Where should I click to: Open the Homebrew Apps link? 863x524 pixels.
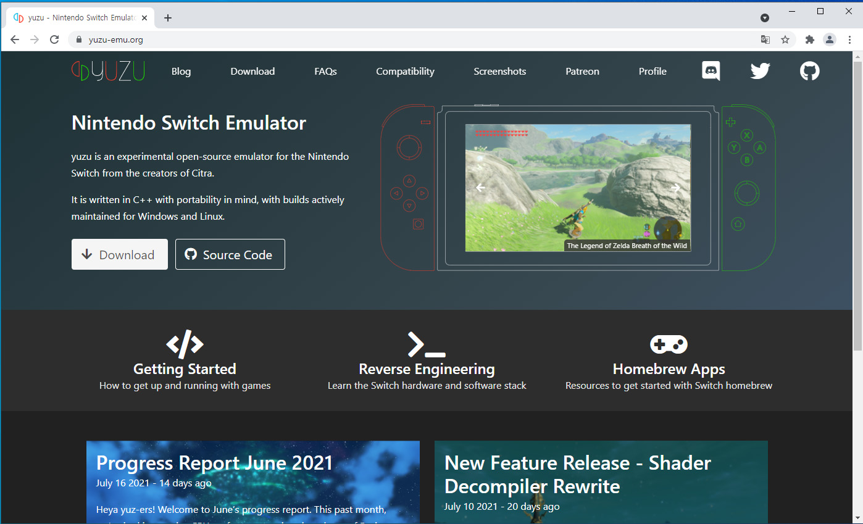click(x=669, y=369)
